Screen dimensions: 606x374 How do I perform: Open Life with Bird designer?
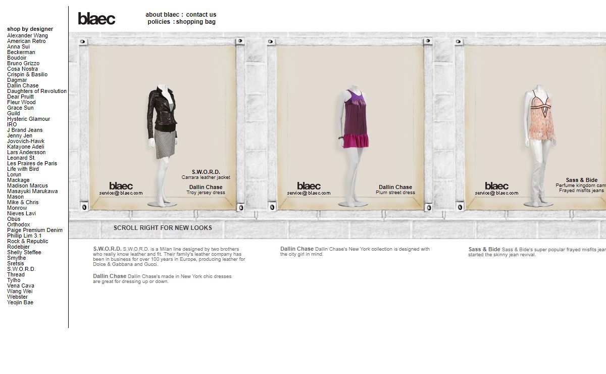tap(23, 169)
